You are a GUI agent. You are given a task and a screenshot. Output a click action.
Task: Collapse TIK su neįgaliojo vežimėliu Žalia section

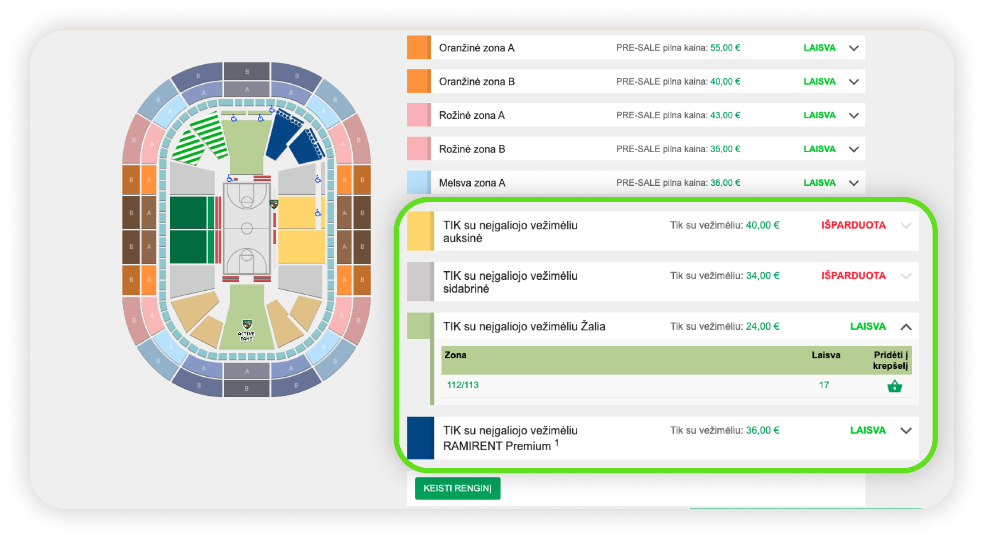click(x=906, y=327)
